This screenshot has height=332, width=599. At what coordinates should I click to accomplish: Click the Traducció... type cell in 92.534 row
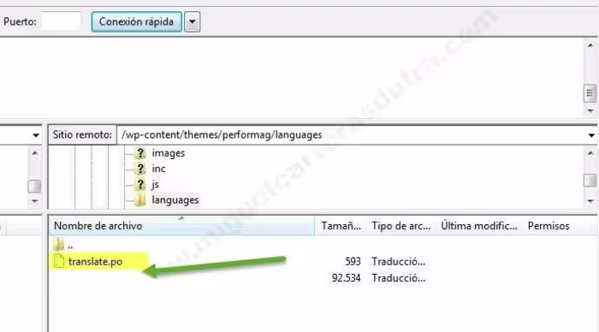[399, 278]
